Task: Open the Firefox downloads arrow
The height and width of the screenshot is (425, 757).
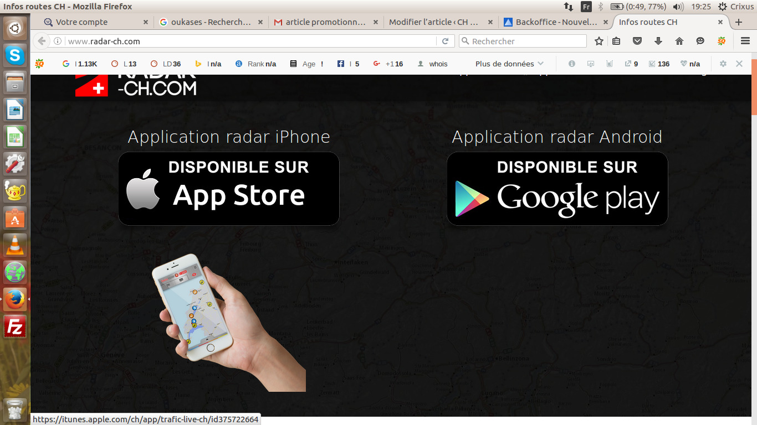Action: click(658, 41)
